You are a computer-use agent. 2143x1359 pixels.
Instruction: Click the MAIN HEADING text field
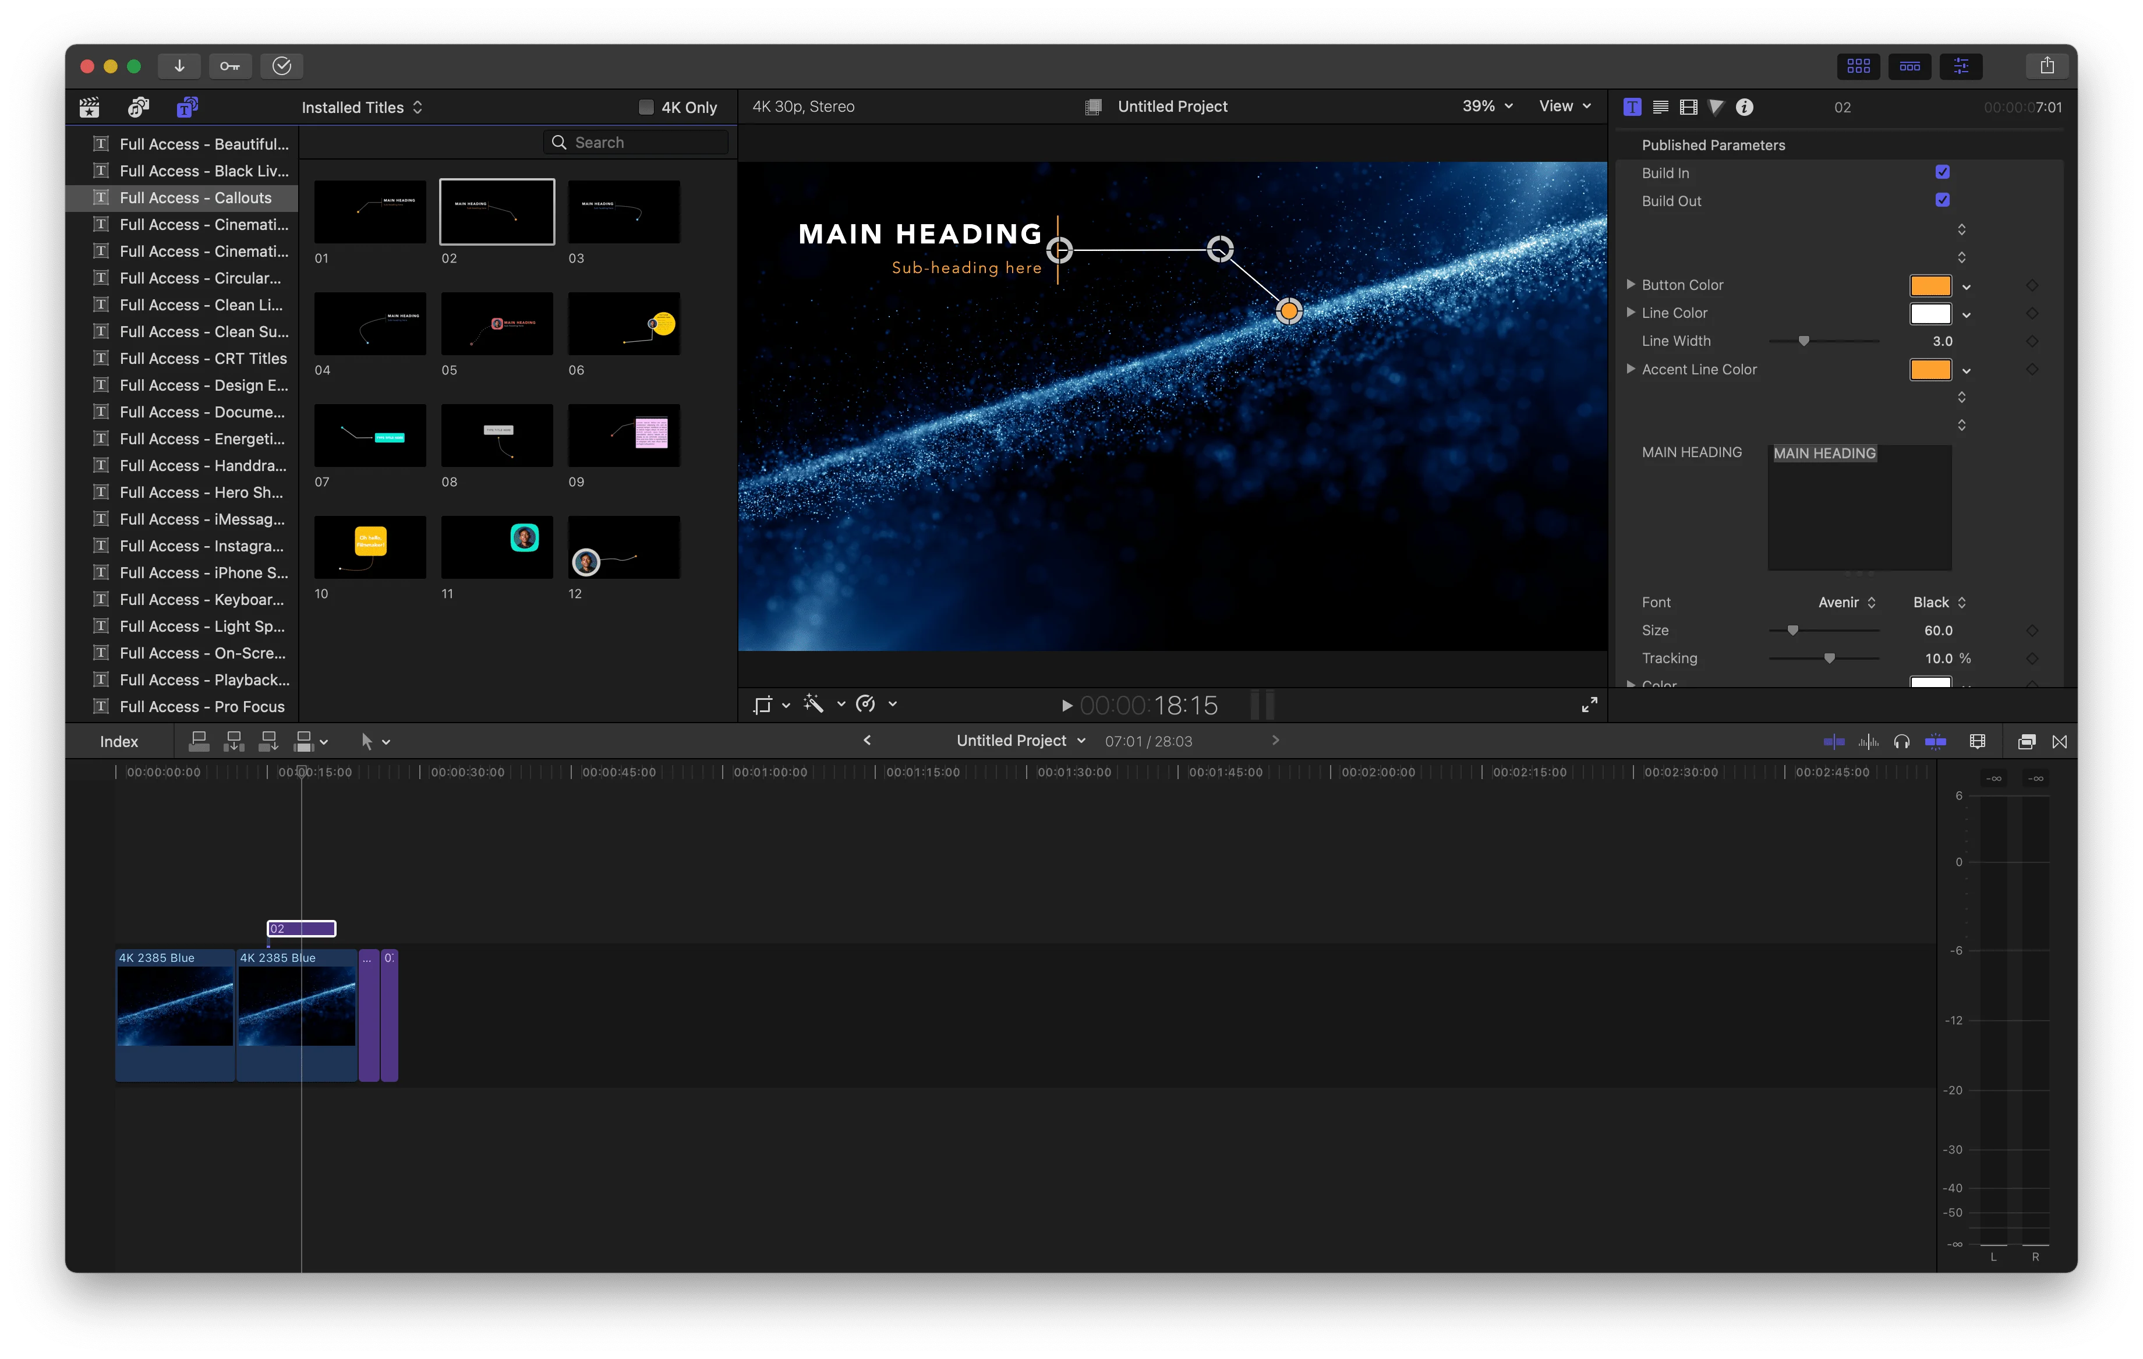tap(1859, 507)
